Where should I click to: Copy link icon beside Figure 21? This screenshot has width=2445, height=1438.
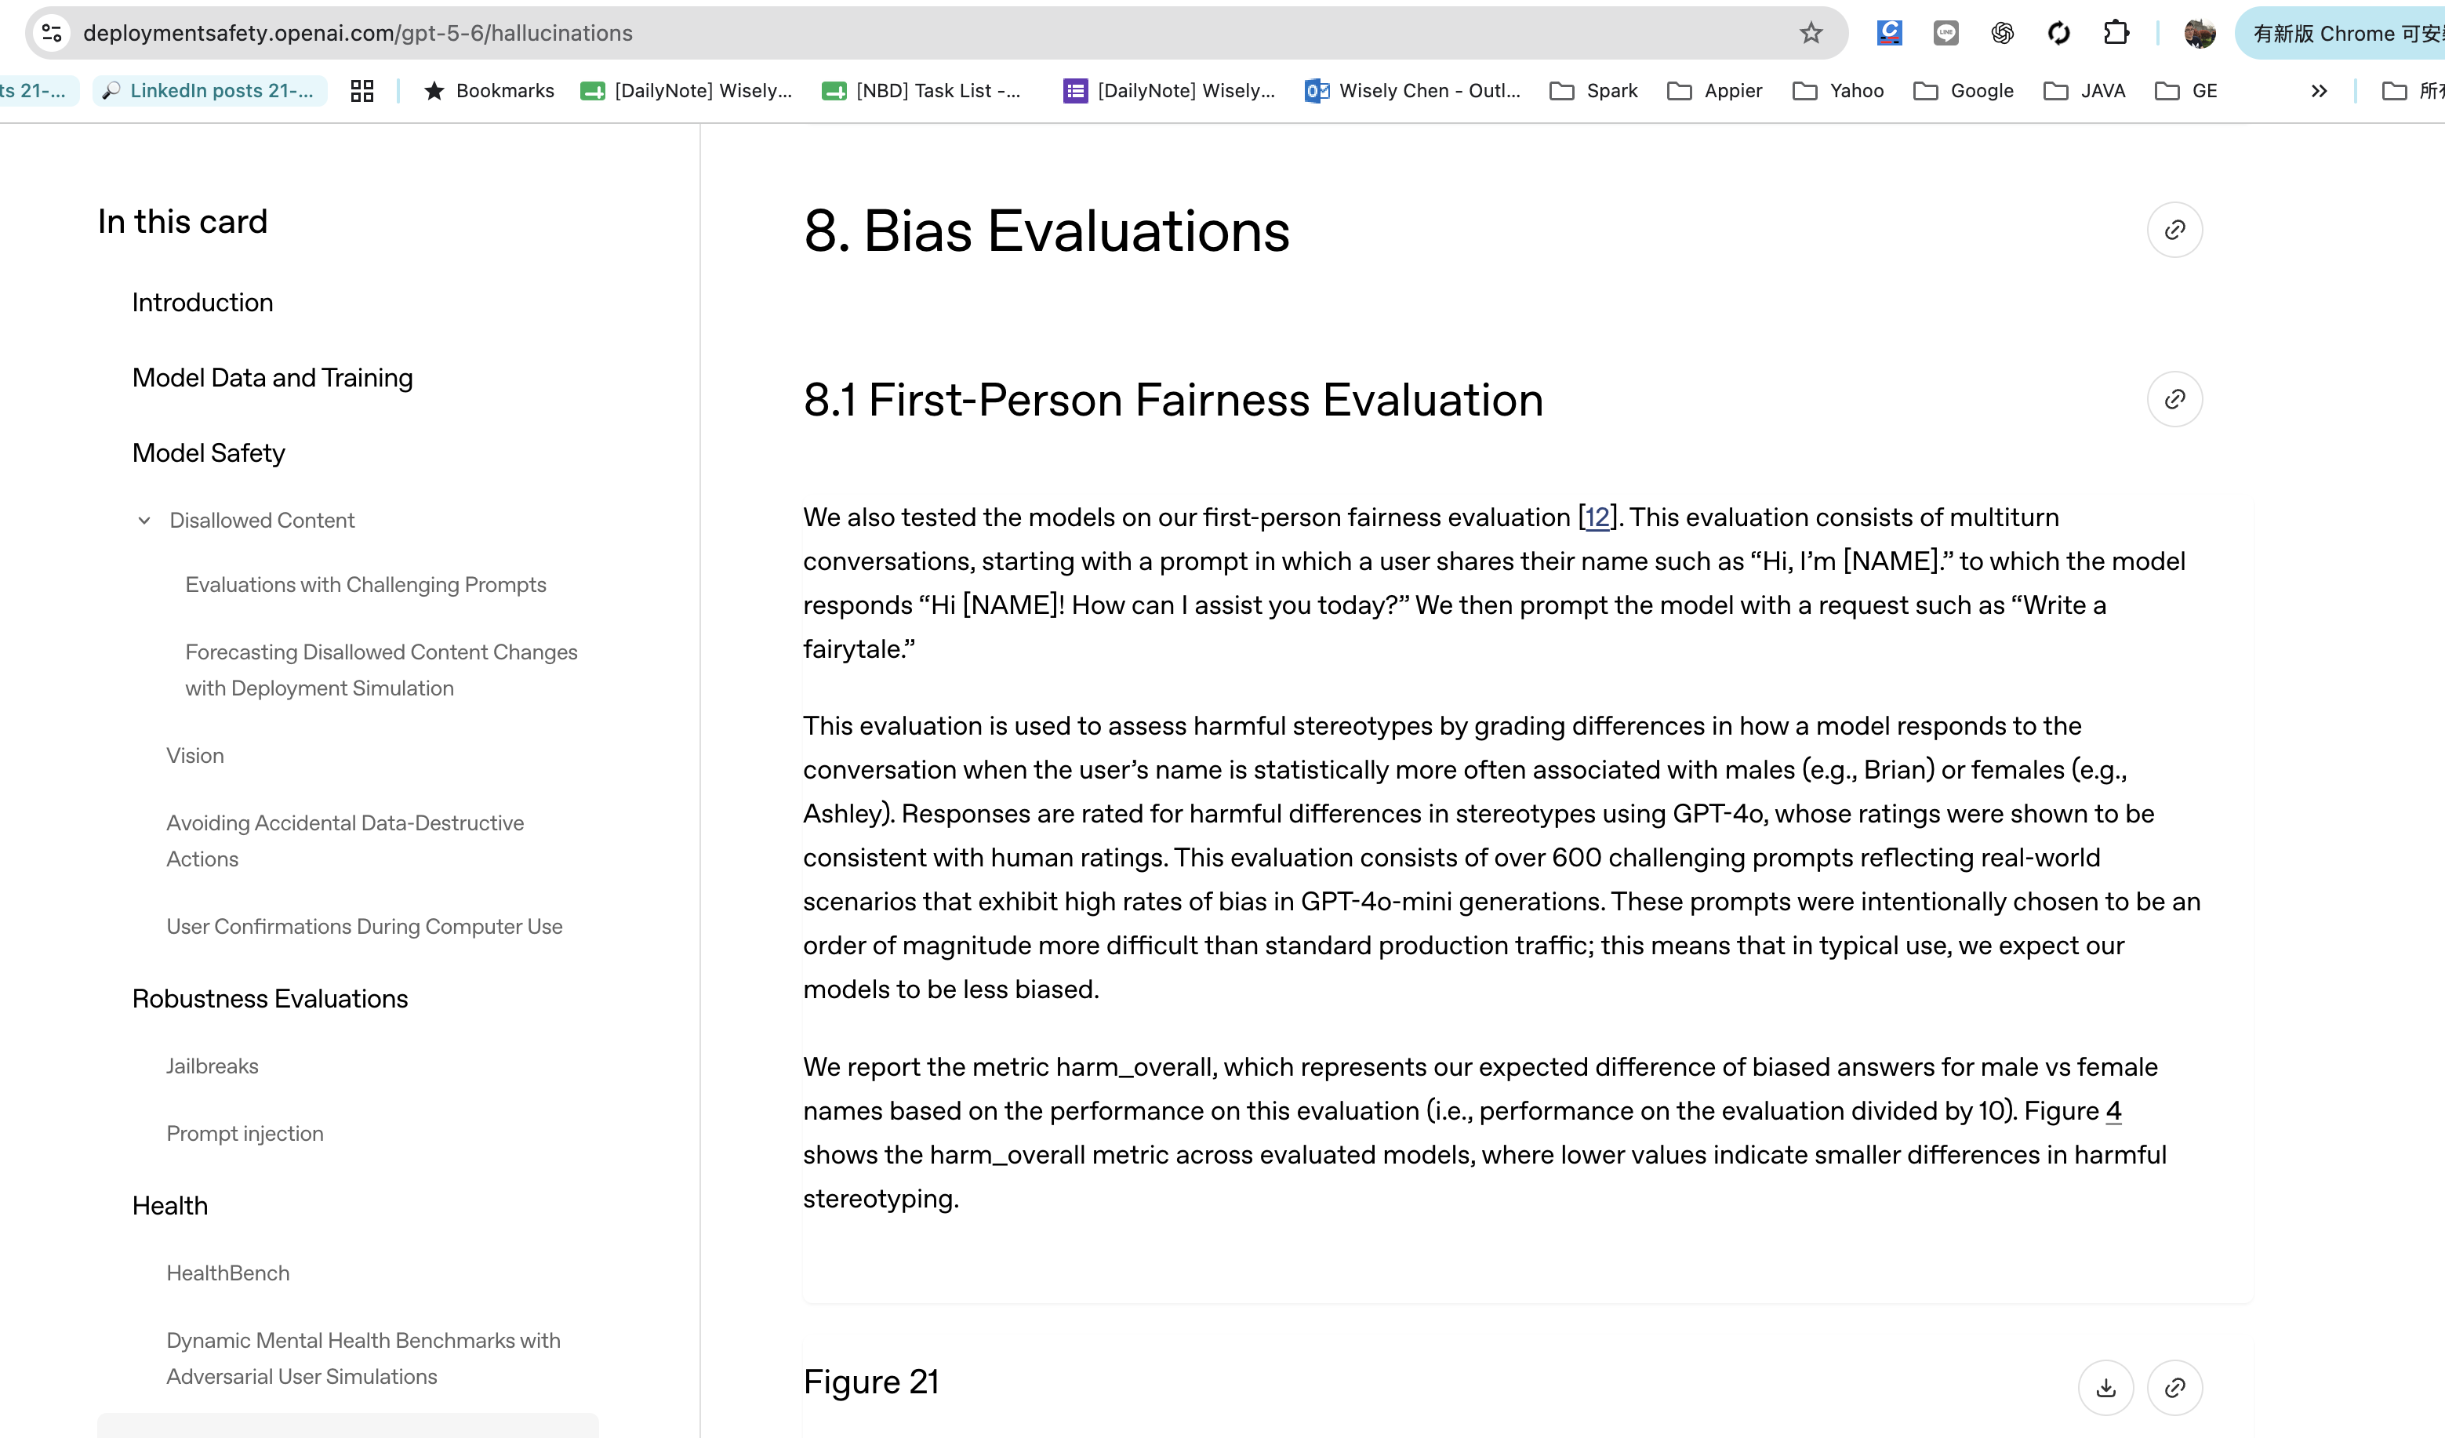[x=2174, y=1388]
